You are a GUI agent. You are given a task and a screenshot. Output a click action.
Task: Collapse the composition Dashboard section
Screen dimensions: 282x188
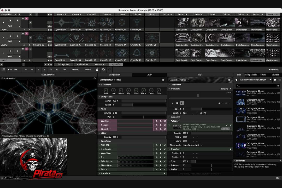(x=99, y=85)
